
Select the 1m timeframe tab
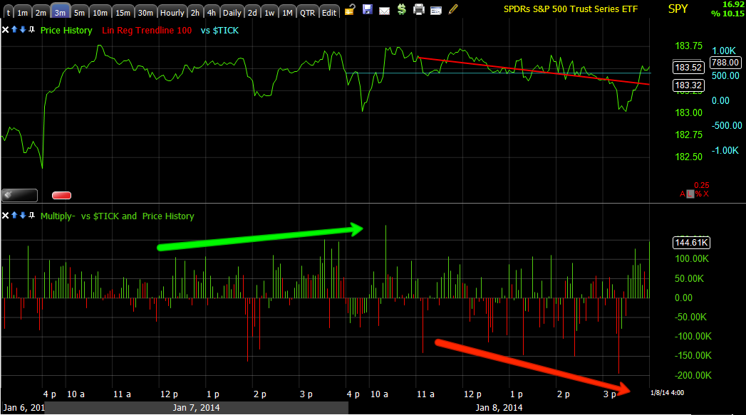pyautogui.click(x=22, y=12)
